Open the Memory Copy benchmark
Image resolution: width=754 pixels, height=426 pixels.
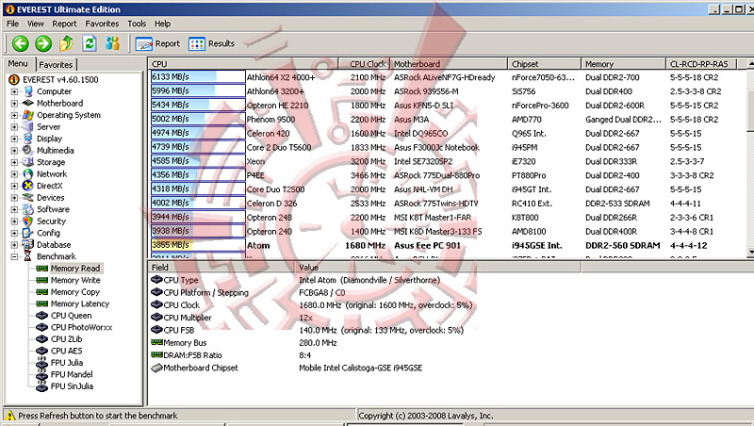pos(75,292)
